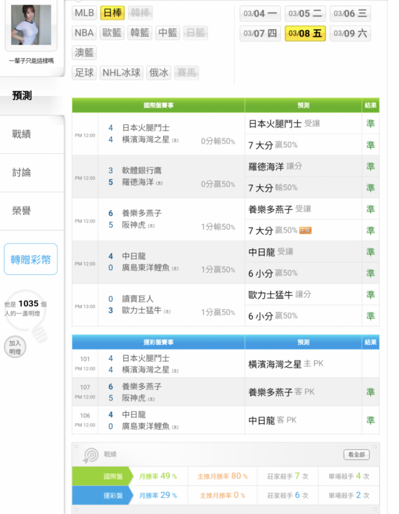Choose date 03/05 二
The width and height of the screenshot is (399, 514).
306,14
